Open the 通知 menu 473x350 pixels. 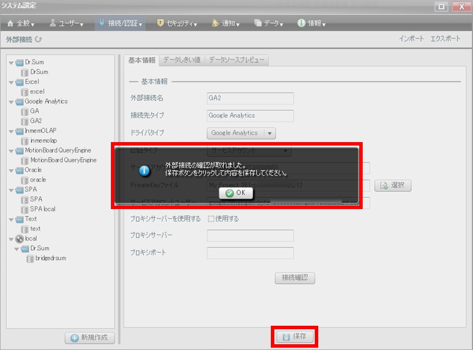click(226, 23)
